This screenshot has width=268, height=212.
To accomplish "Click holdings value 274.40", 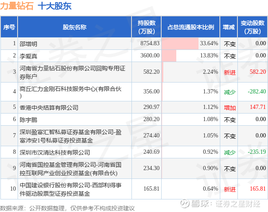I will click(x=152, y=135).
